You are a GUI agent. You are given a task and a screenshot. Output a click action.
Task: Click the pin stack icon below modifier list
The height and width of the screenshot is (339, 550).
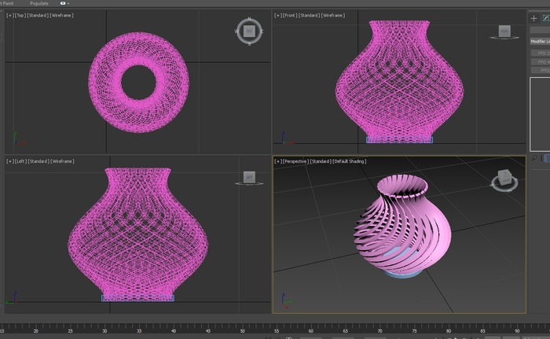tap(536, 158)
